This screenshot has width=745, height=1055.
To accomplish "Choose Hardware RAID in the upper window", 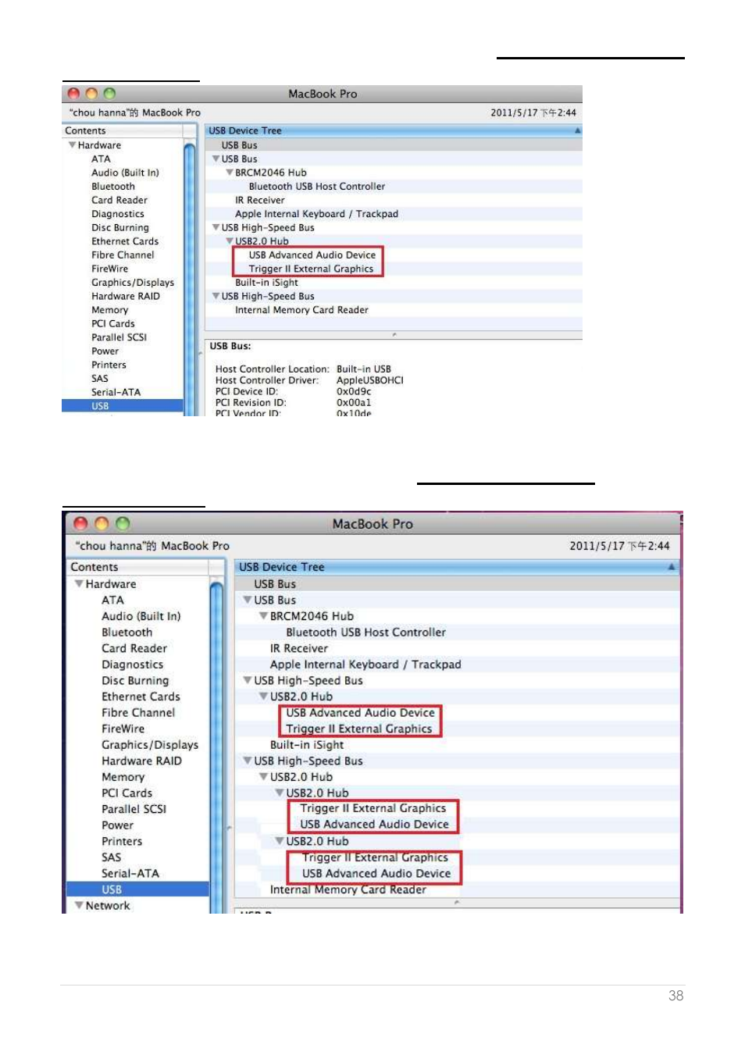I will [126, 297].
